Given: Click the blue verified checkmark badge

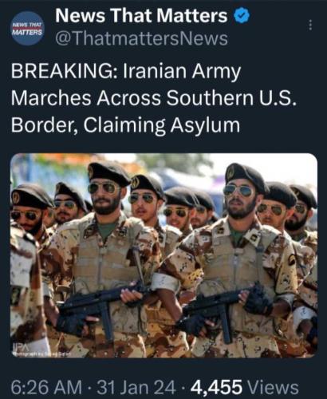Looking at the screenshot, I should tap(242, 15).
